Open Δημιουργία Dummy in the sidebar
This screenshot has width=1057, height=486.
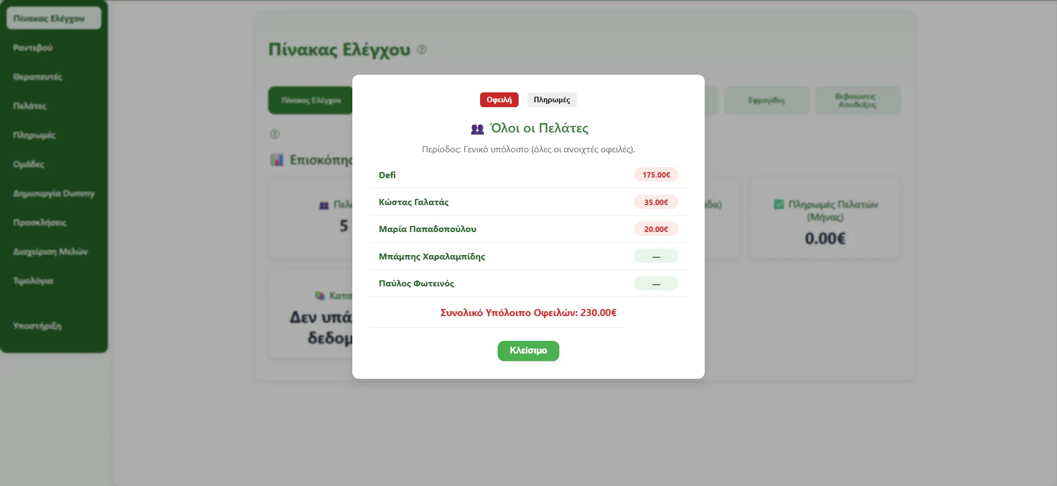pos(54,193)
